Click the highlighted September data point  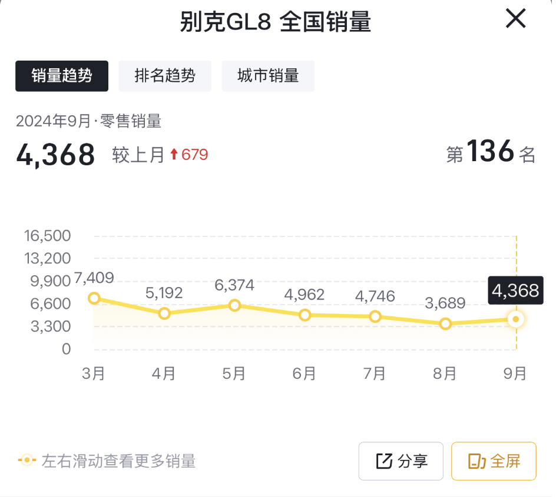click(516, 319)
